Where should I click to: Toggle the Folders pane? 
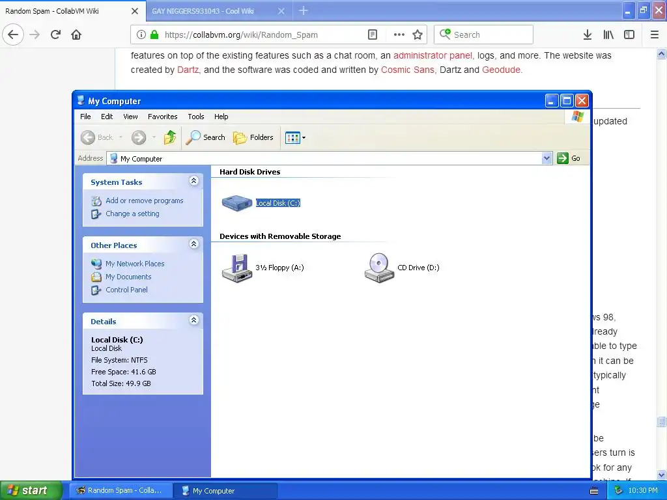(253, 137)
